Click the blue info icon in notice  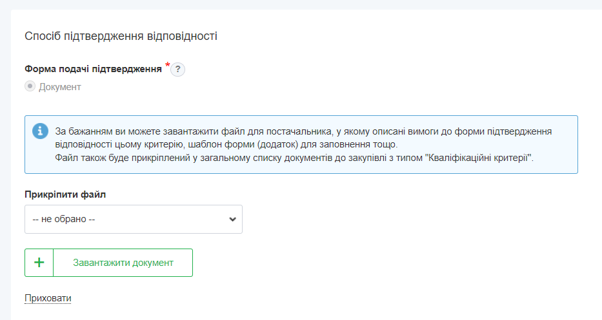point(40,131)
